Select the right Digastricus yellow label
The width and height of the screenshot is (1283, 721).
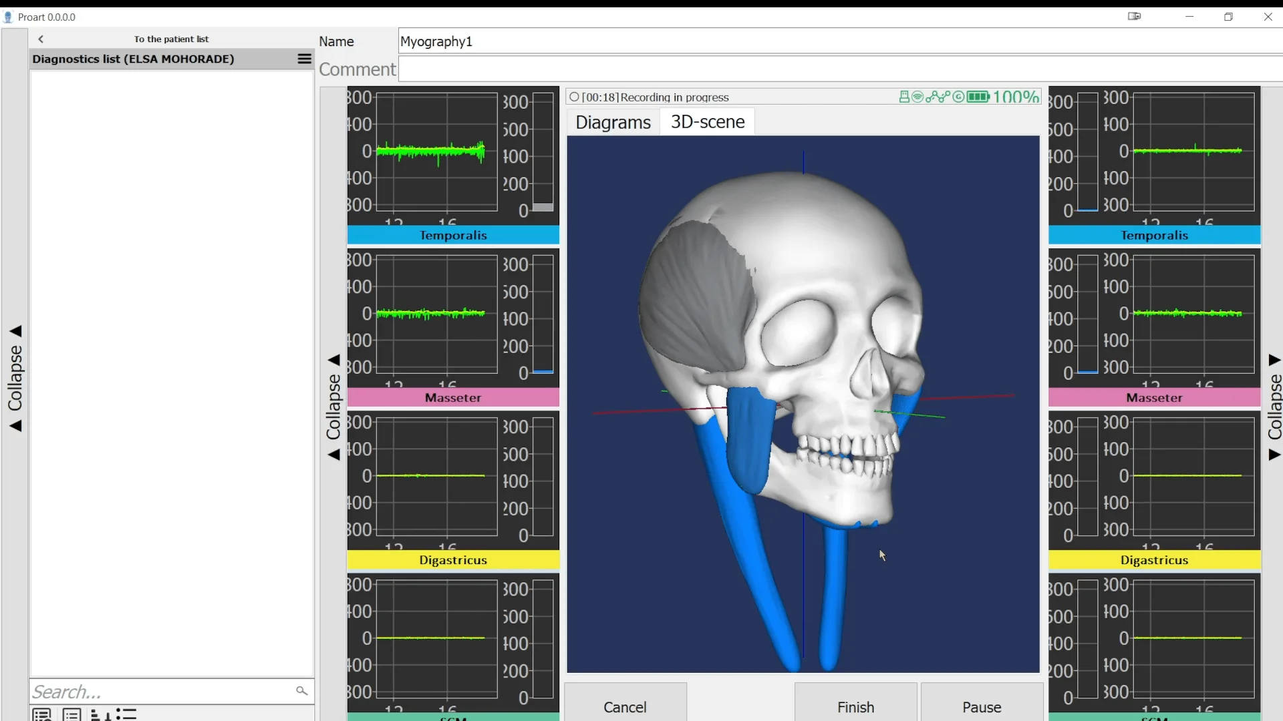point(1154,560)
